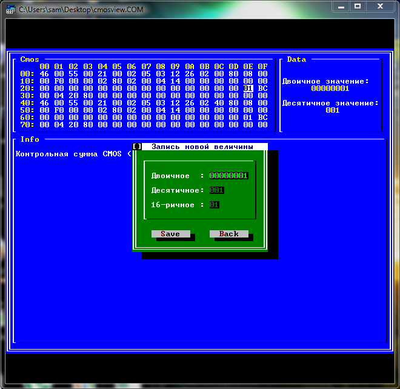Select the decimal field 001
400x389 pixels.
(216, 190)
